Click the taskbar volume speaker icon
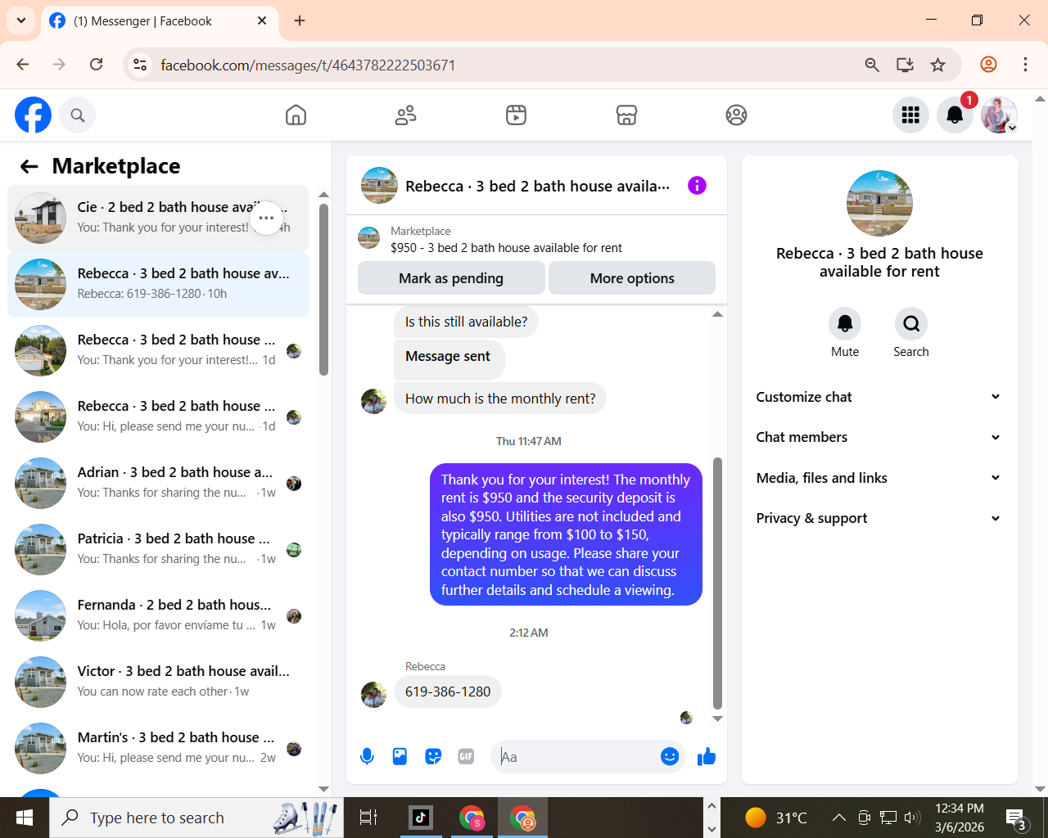The height and width of the screenshot is (838, 1048). [x=912, y=817]
